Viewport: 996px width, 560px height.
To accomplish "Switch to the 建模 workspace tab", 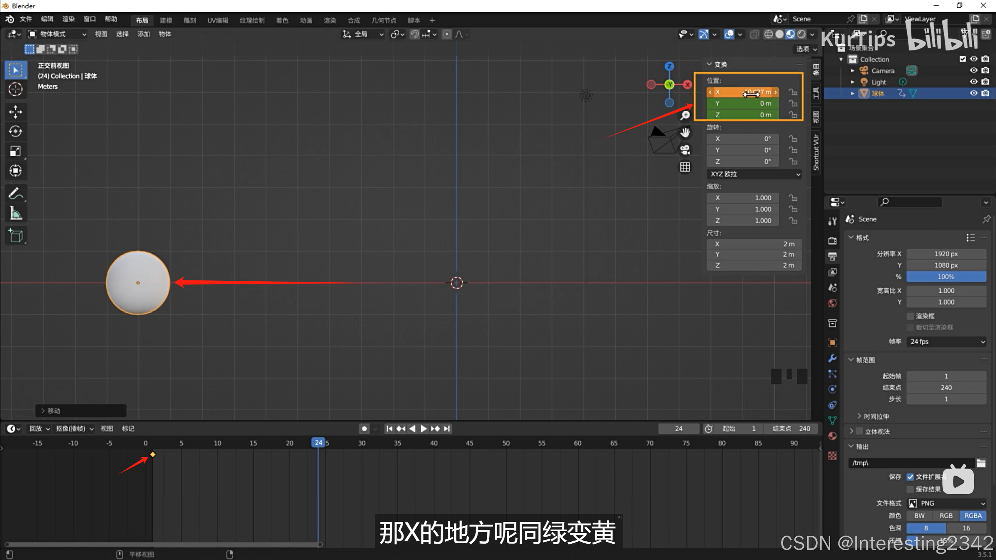I will [166, 20].
